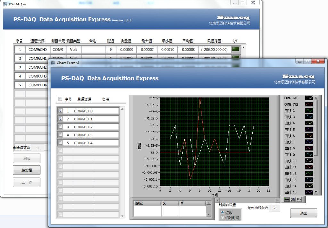Click the scroll-up arrow of PS-DAQ measurement table

[243, 48]
